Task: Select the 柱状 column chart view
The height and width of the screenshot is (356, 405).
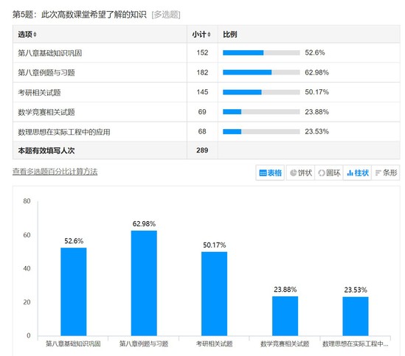Action: click(x=358, y=172)
